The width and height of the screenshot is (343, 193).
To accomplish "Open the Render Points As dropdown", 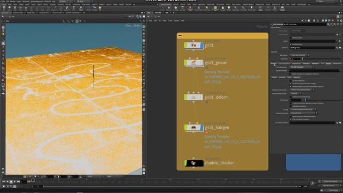I will [295, 93].
